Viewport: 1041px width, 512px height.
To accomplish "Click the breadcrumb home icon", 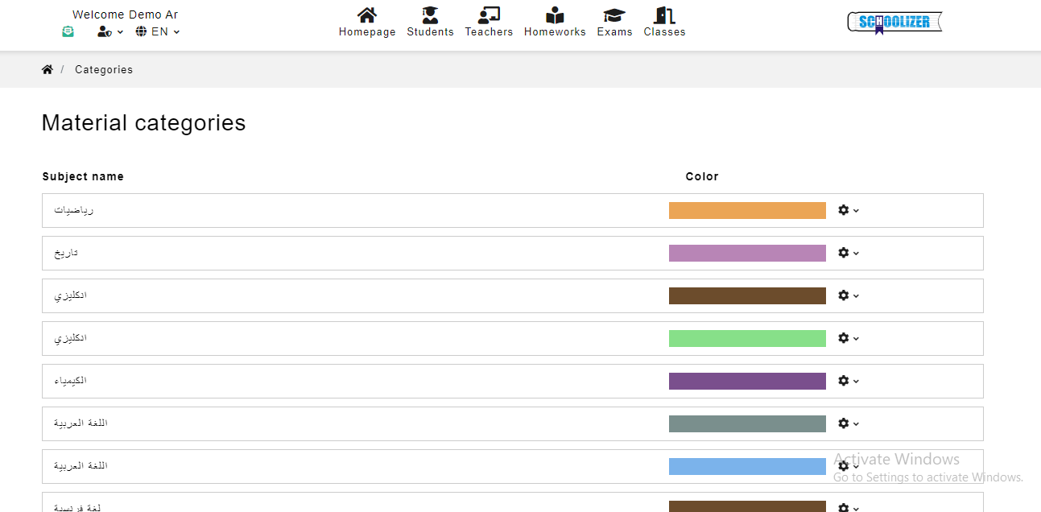I will pos(48,69).
